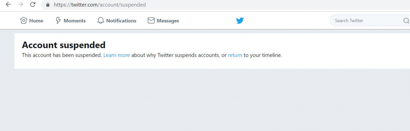Click the Notifications bell icon
The width and height of the screenshot is (410, 131).
(101, 20)
